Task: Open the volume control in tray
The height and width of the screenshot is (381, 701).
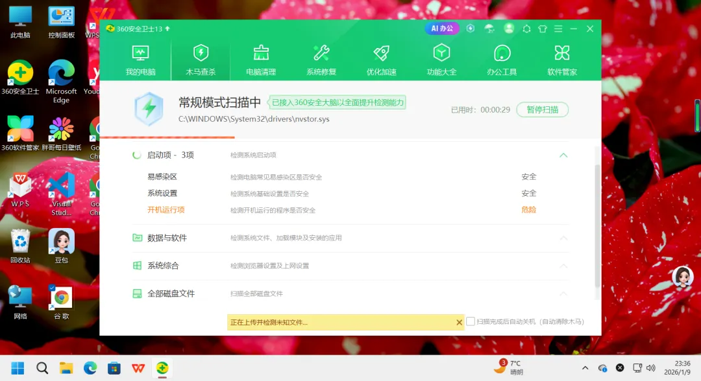Action: pos(651,368)
